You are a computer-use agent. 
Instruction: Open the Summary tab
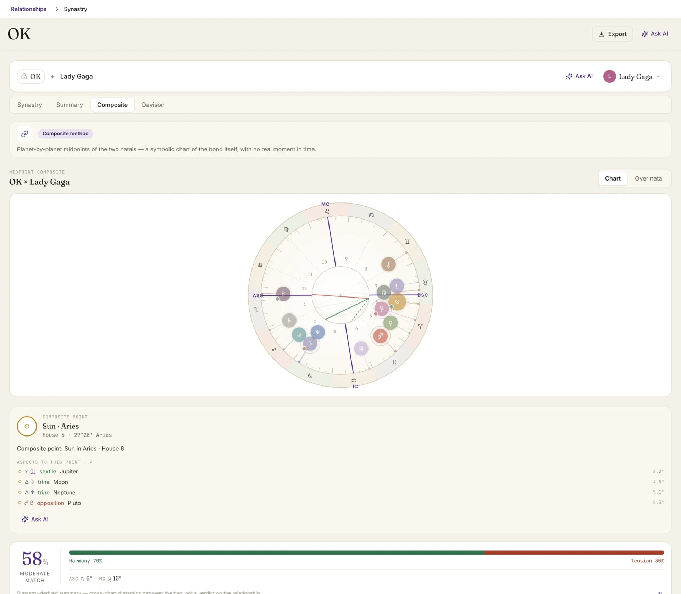click(x=70, y=105)
